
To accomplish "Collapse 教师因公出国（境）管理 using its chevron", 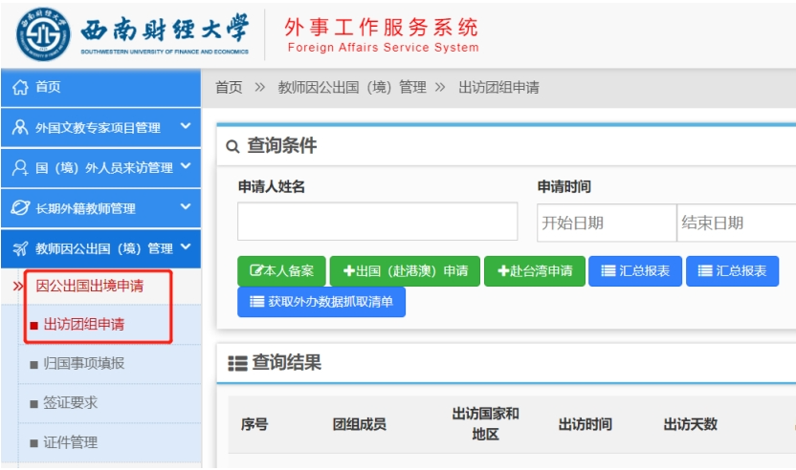I will [186, 247].
